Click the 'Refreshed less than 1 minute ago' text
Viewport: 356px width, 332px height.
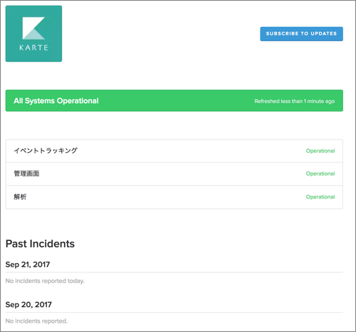(x=295, y=101)
